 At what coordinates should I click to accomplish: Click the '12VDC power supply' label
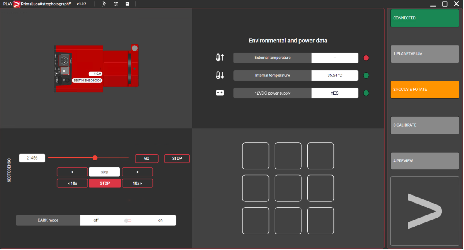pyautogui.click(x=273, y=93)
